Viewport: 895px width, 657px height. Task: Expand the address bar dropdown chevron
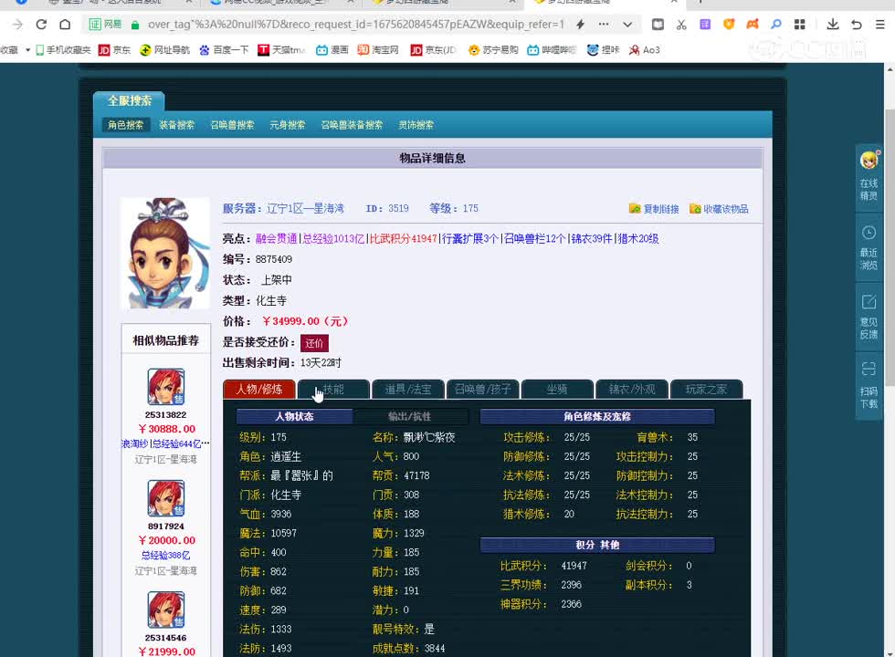[626, 26]
